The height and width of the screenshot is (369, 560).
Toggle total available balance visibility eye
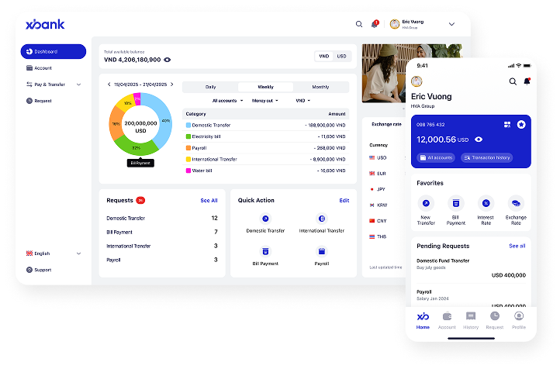coord(168,60)
